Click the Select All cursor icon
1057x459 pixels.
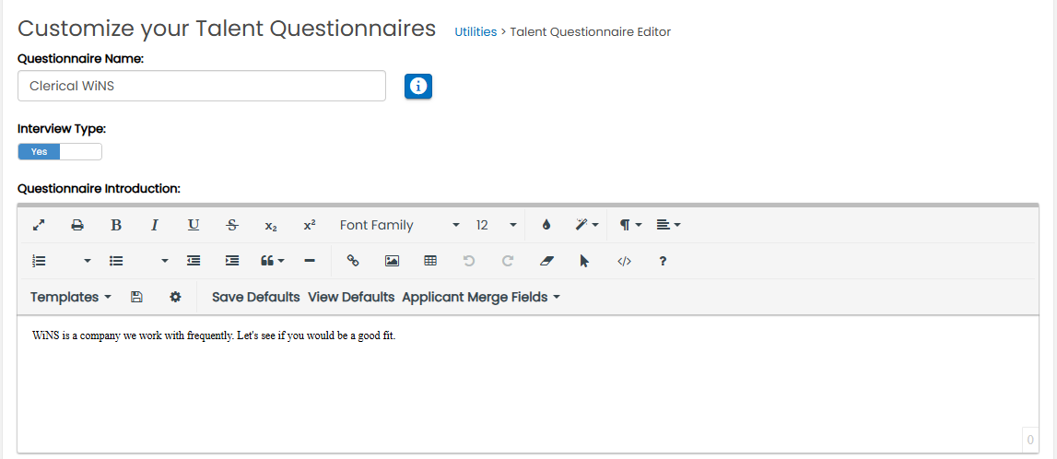585,261
